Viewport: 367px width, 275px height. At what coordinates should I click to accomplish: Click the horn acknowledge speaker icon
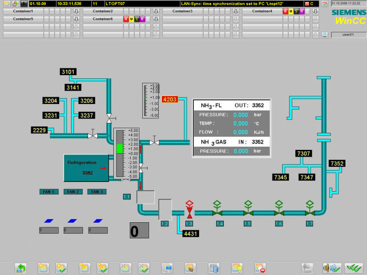point(330,268)
